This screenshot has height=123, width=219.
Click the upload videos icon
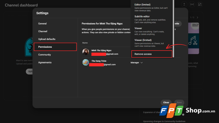pyautogui.click(x=184, y=4)
